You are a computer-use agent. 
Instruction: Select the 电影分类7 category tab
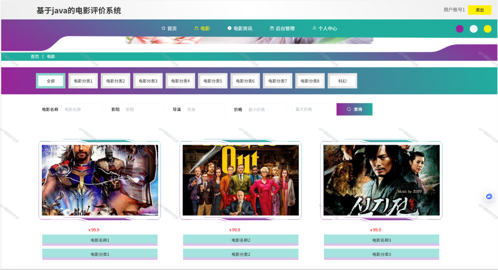coord(278,81)
